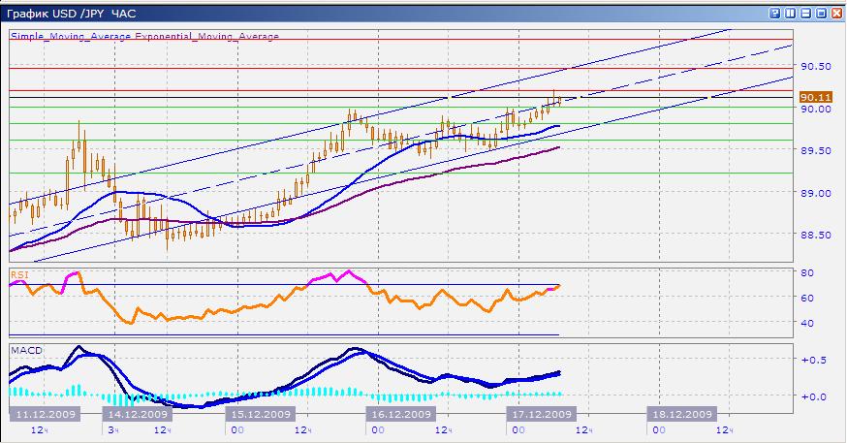Viewport: 847px width, 443px height.
Task: Click the vertical split layout icon
Action: click(x=791, y=14)
